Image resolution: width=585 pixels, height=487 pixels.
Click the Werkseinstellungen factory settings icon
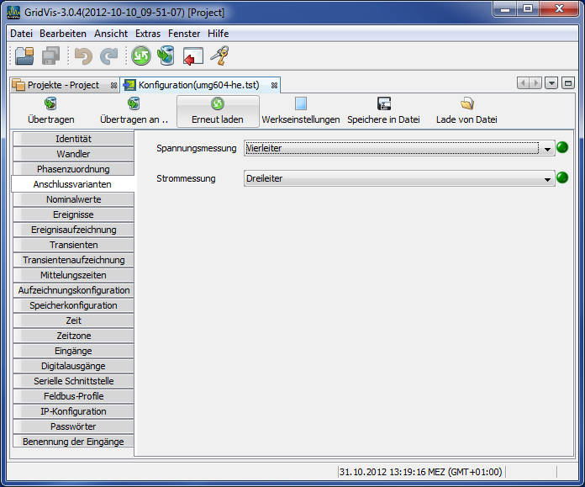(301, 103)
